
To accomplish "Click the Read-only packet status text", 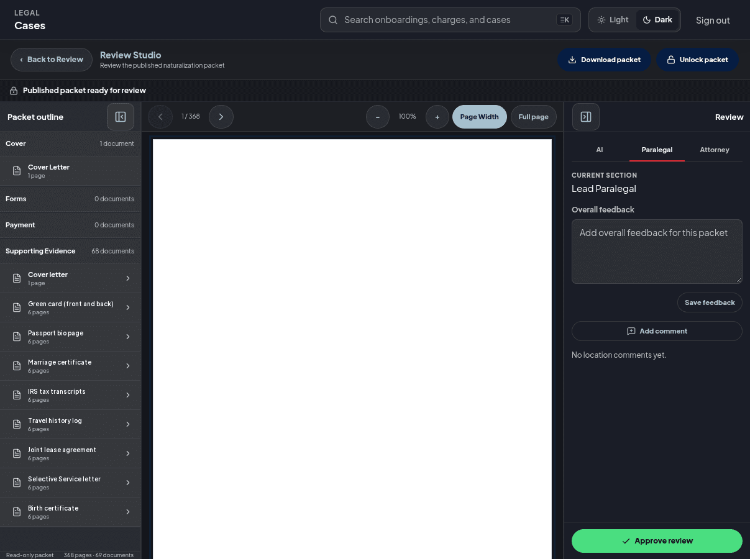I will pyautogui.click(x=30, y=555).
